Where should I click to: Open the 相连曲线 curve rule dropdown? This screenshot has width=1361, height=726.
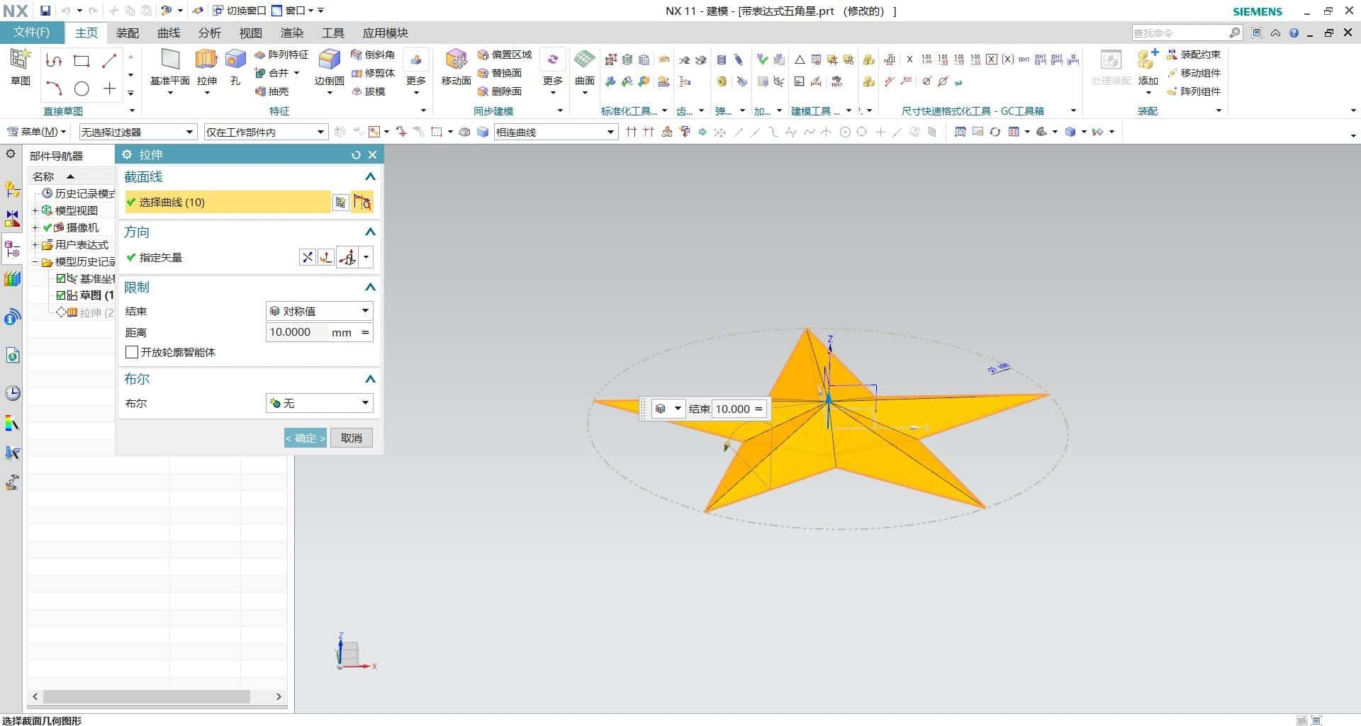tap(556, 132)
